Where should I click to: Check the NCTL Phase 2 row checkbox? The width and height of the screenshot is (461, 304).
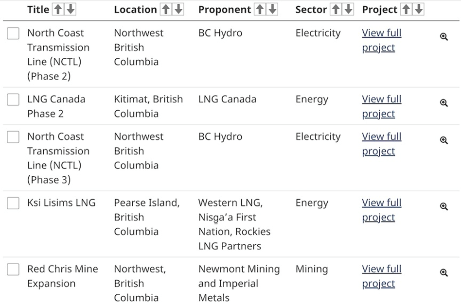click(x=13, y=34)
